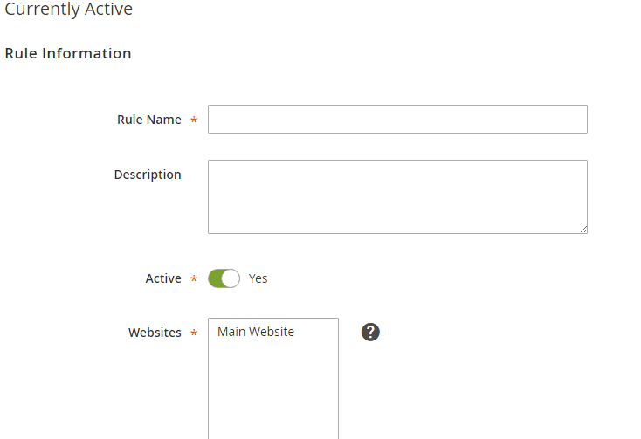The height and width of the screenshot is (439, 641).
Task: Click the bottom edge of Description box
Action: 397,234
